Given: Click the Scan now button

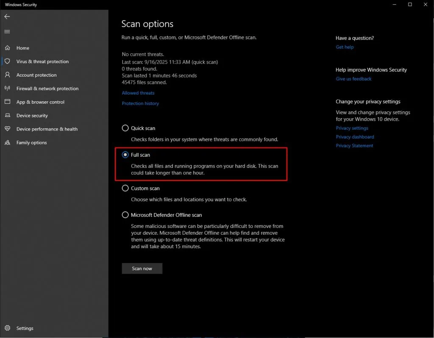Looking at the screenshot, I should (x=142, y=268).
